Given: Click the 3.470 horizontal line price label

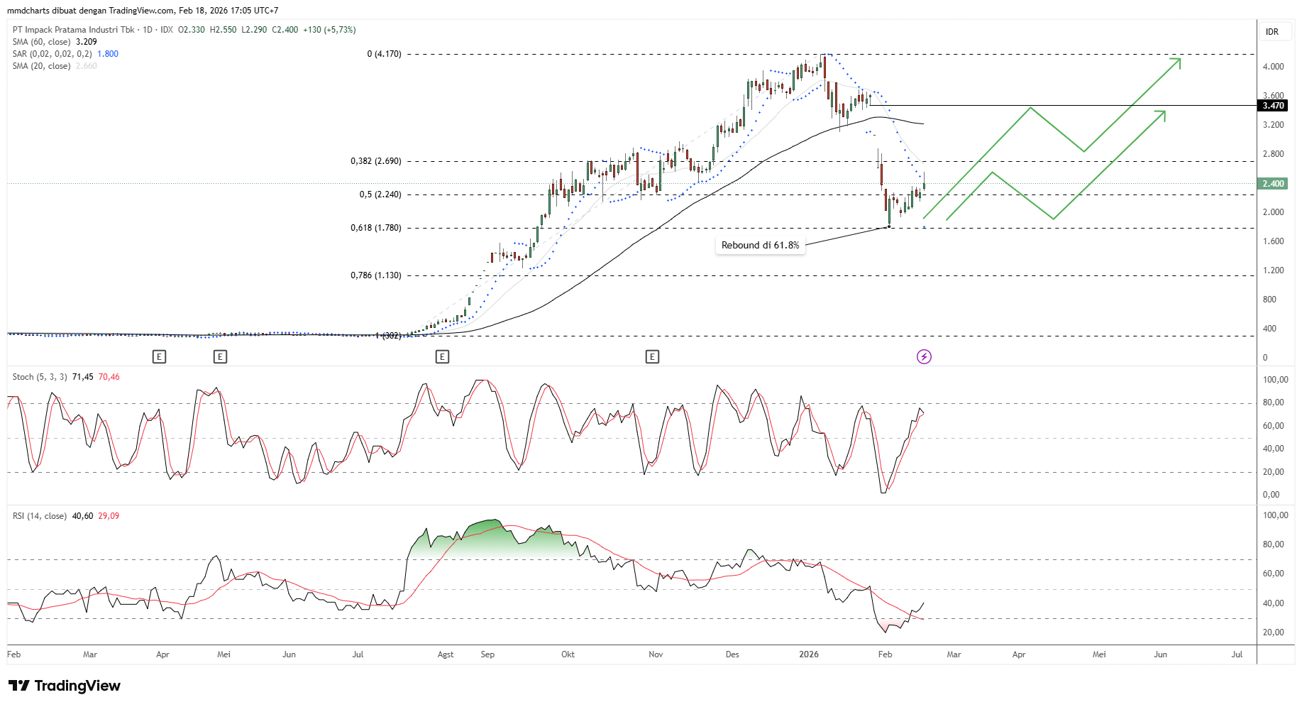Looking at the screenshot, I should 1273,106.
